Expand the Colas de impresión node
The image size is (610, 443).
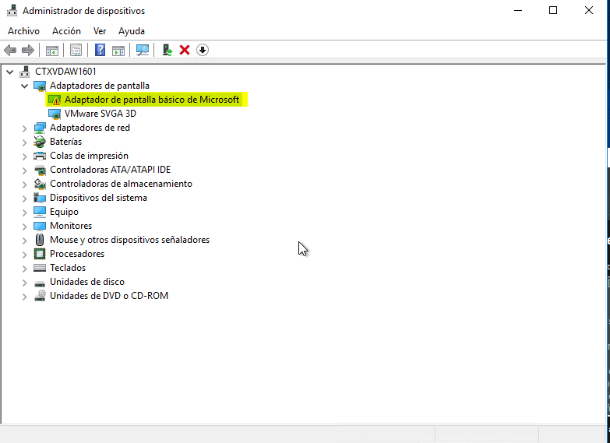coord(24,156)
